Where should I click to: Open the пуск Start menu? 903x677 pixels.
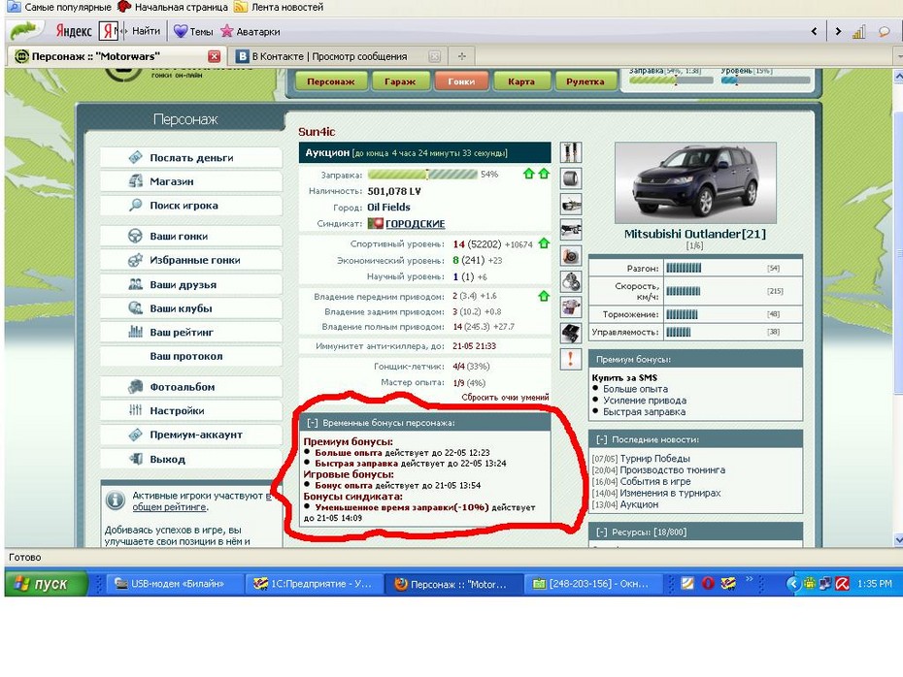(x=46, y=583)
